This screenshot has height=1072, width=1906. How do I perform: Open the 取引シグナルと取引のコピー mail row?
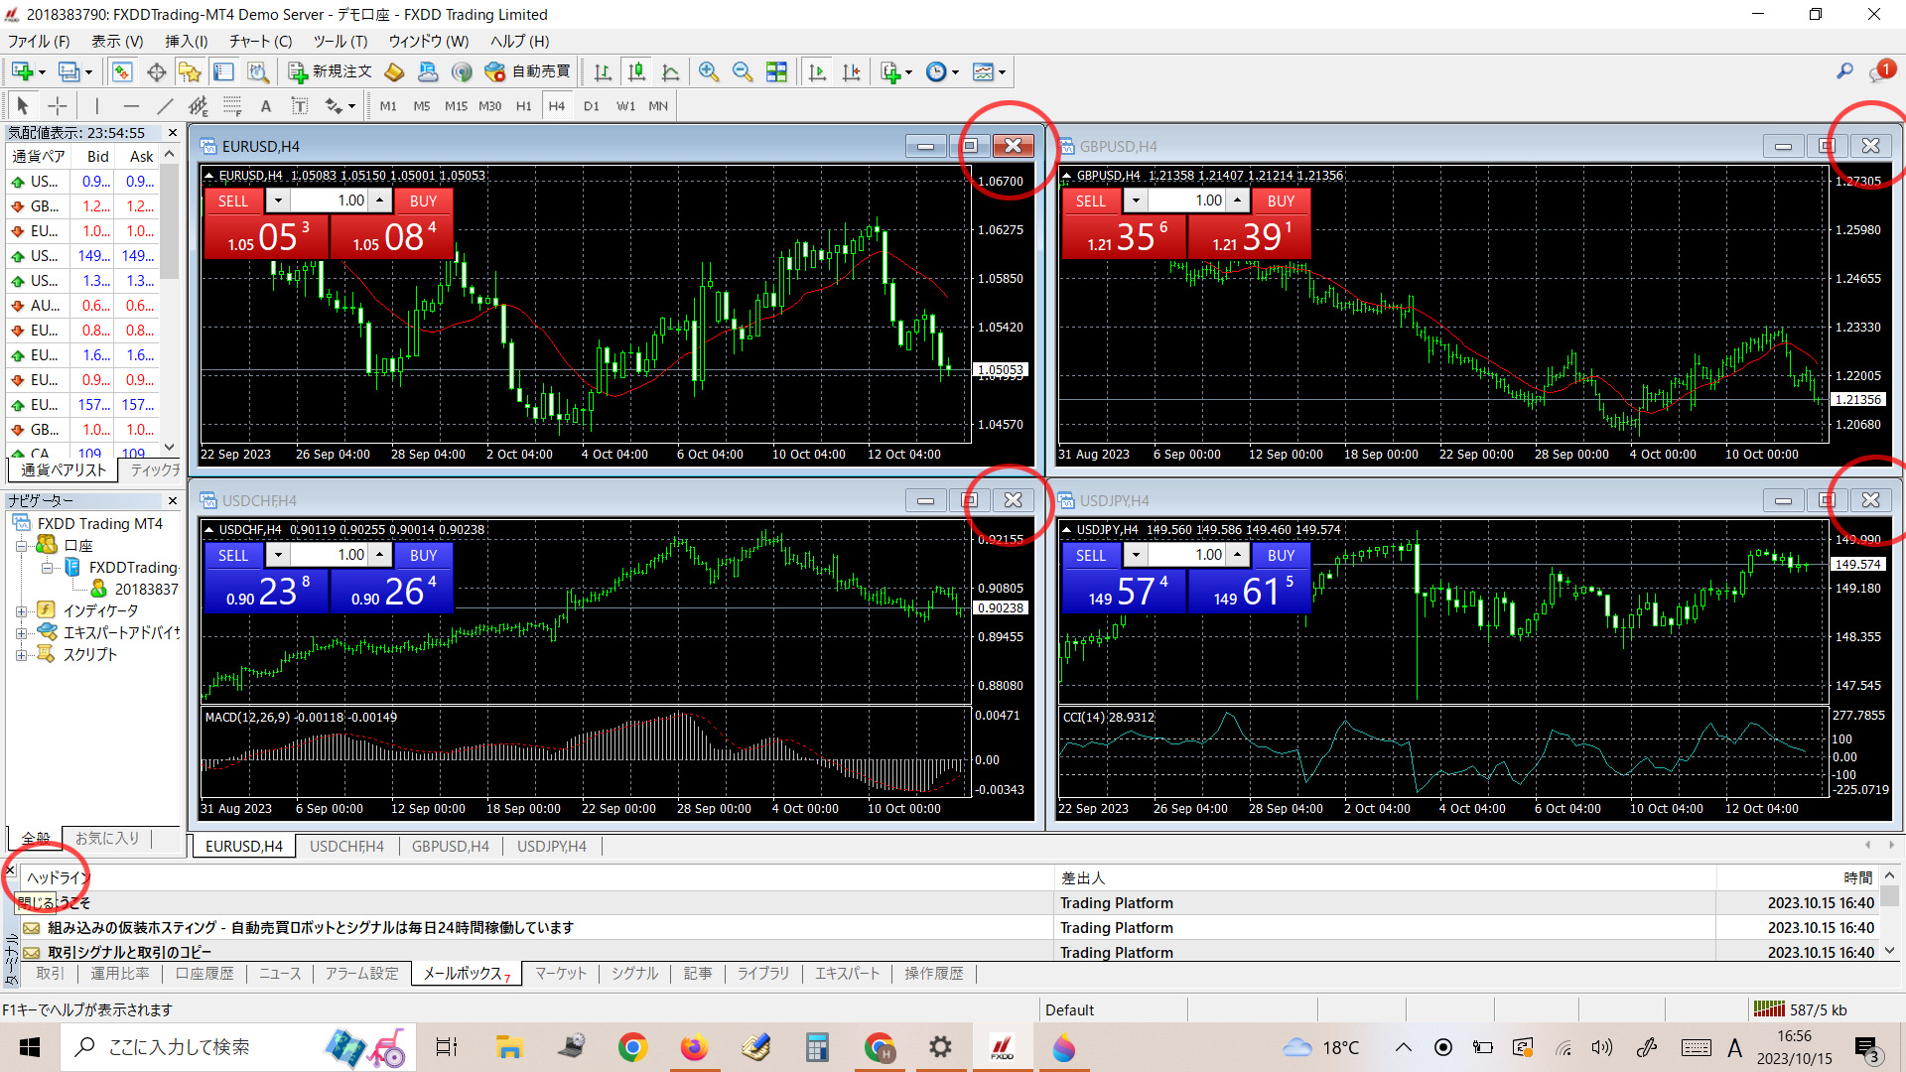pyautogui.click(x=952, y=952)
